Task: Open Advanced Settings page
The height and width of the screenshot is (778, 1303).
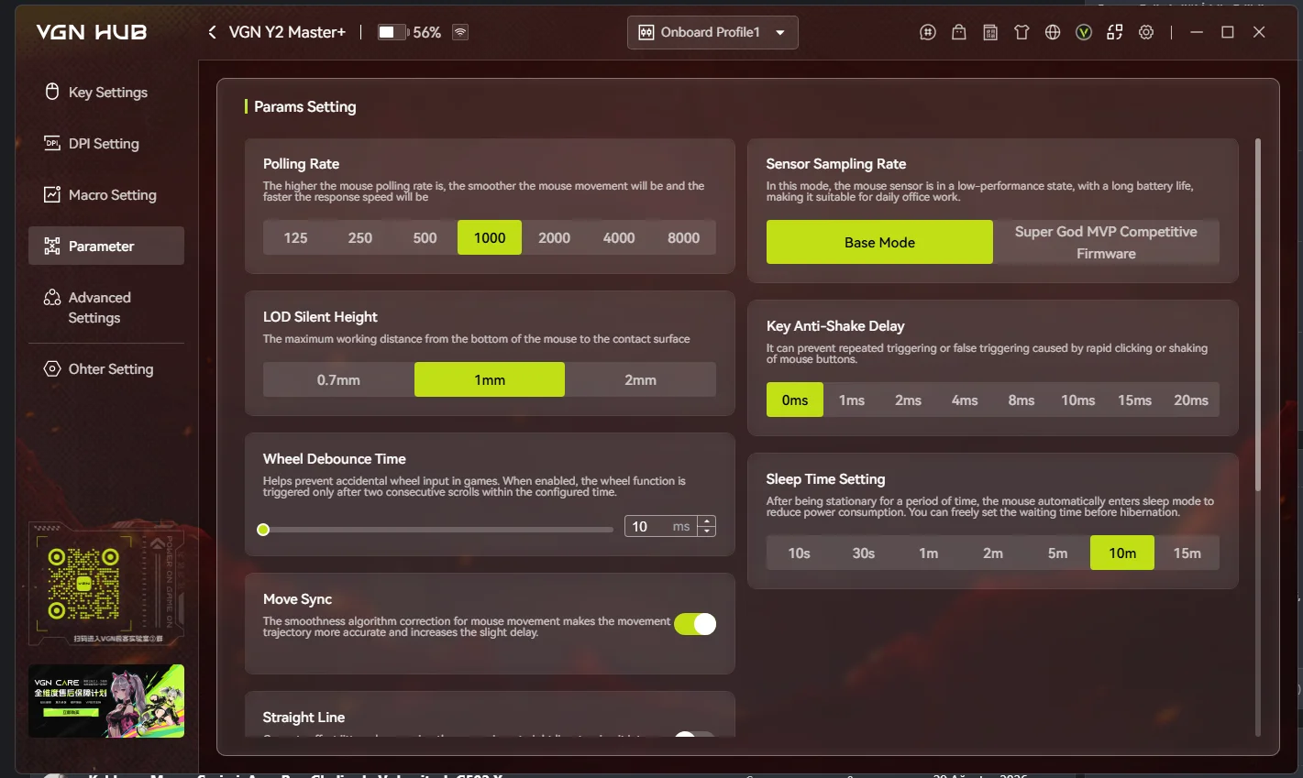Action: (x=106, y=308)
